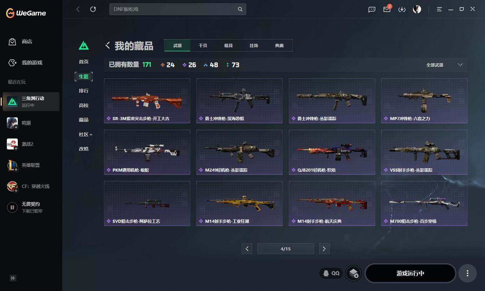Open the hamburger menu in title bar
485x291 pixels.
(439, 9)
